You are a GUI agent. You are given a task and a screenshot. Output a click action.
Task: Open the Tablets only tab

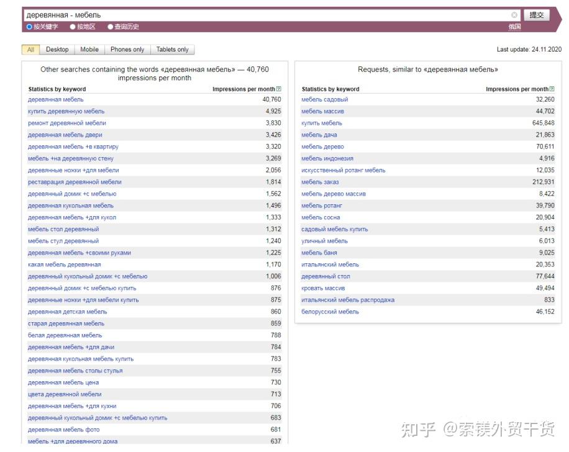pyautogui.click(x=173, y=49)
